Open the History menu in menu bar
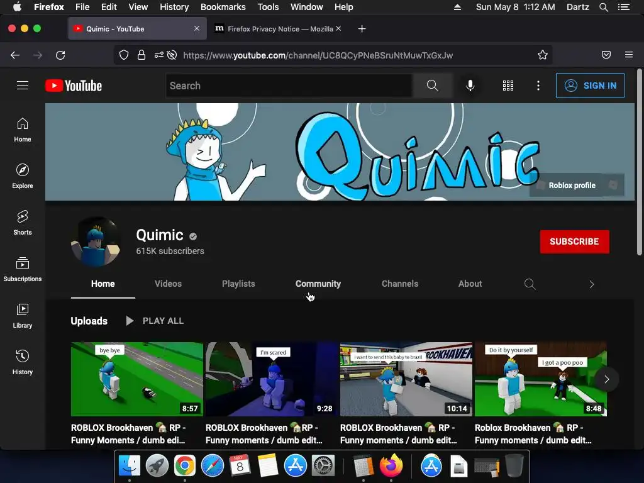This screenshot has height=483, width=644. coord(174,7)
